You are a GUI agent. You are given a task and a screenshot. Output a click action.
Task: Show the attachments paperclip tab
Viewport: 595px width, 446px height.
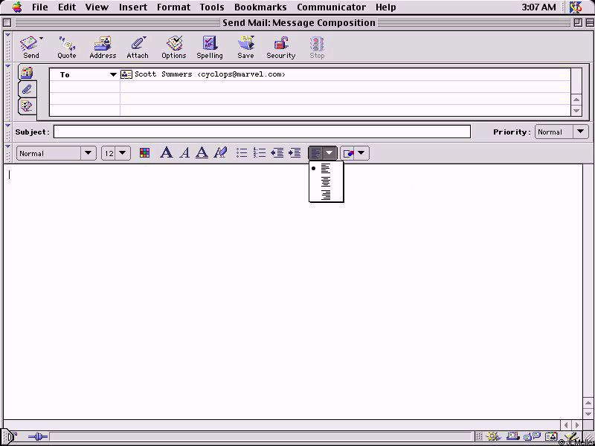point(27,89)
